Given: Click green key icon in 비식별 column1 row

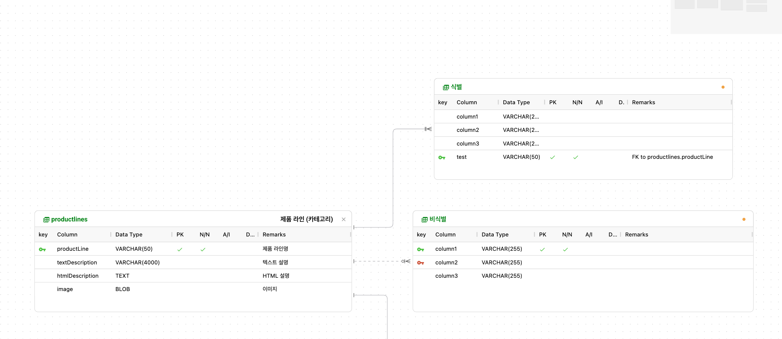Looking at the screenshot, I should (x=420, y=249).
